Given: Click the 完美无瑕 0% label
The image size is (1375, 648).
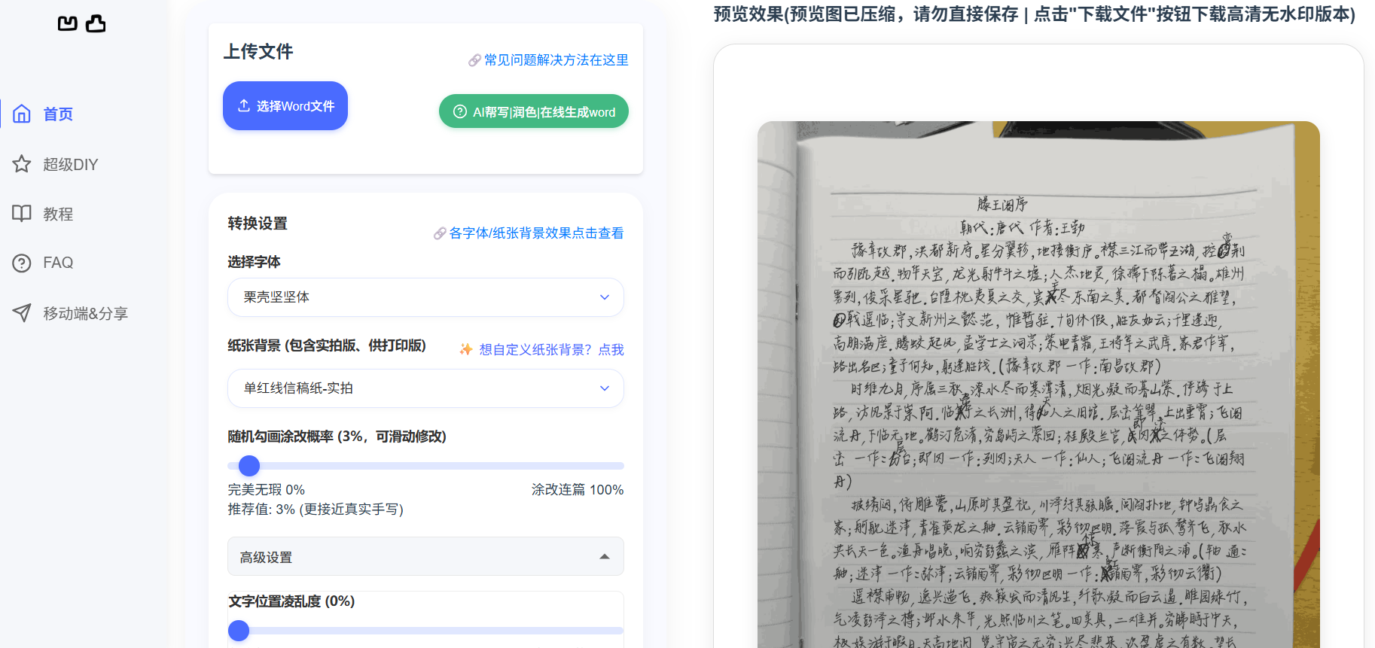Looking at the screenshot, I should coord(267,490).
